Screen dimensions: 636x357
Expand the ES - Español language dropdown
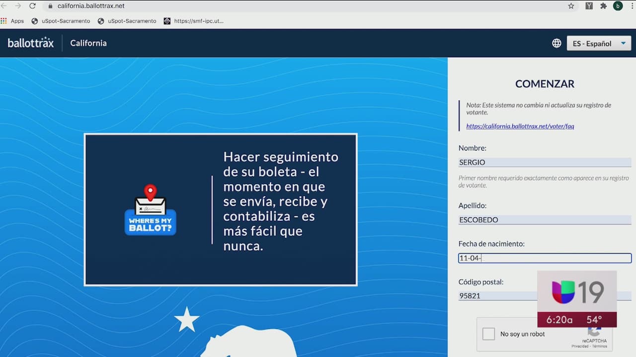pos(599,43)
